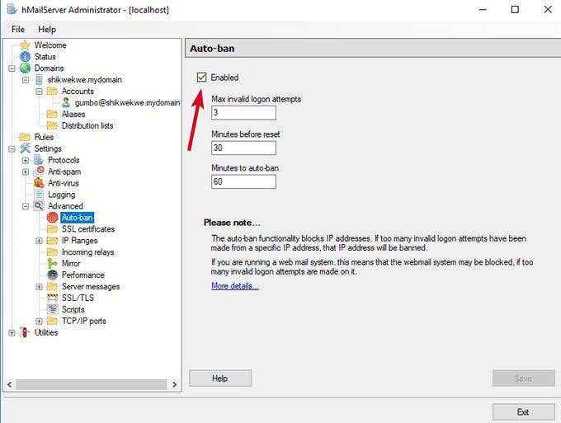The height and width of the screenshot is (423, 561).
Task: Click the Logging icon
Action: pos(39,195)
